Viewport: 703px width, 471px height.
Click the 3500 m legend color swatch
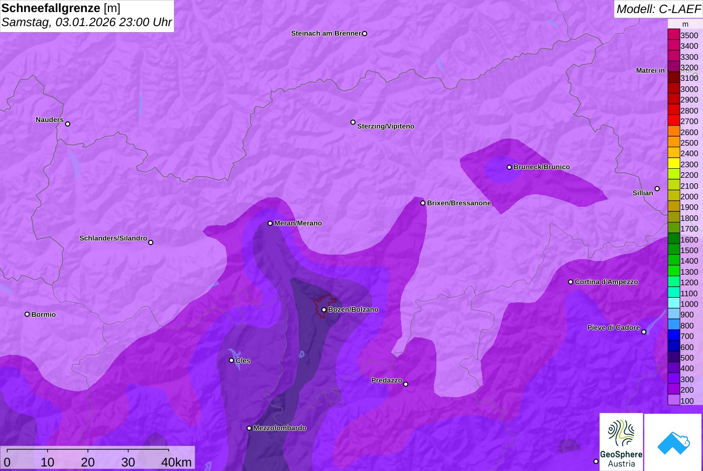[x=674, y=35]
